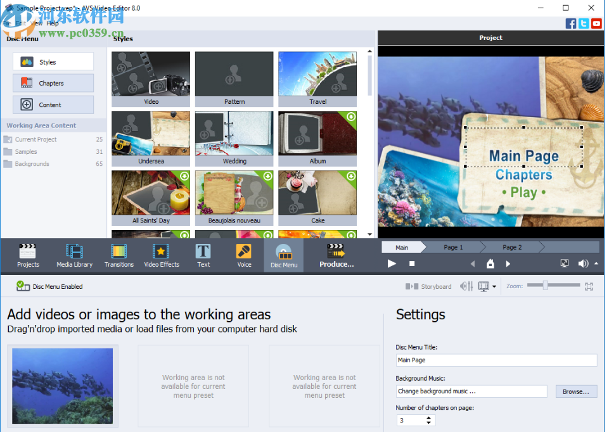Screen dimensions: 609x432
Task: Increase chapters count with the stepper arrow
Action: click(x=429, y=417)
